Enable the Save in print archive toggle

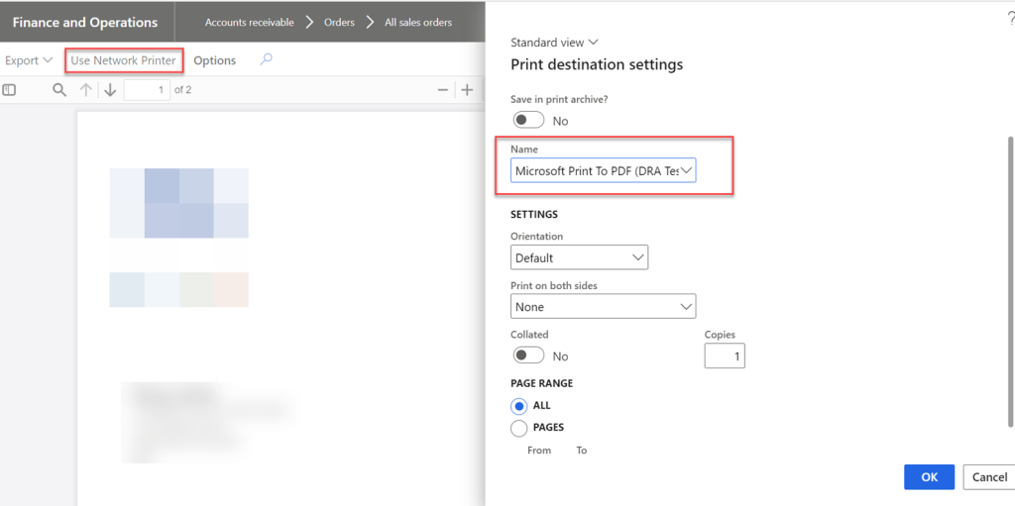click(x=528, y=120)
